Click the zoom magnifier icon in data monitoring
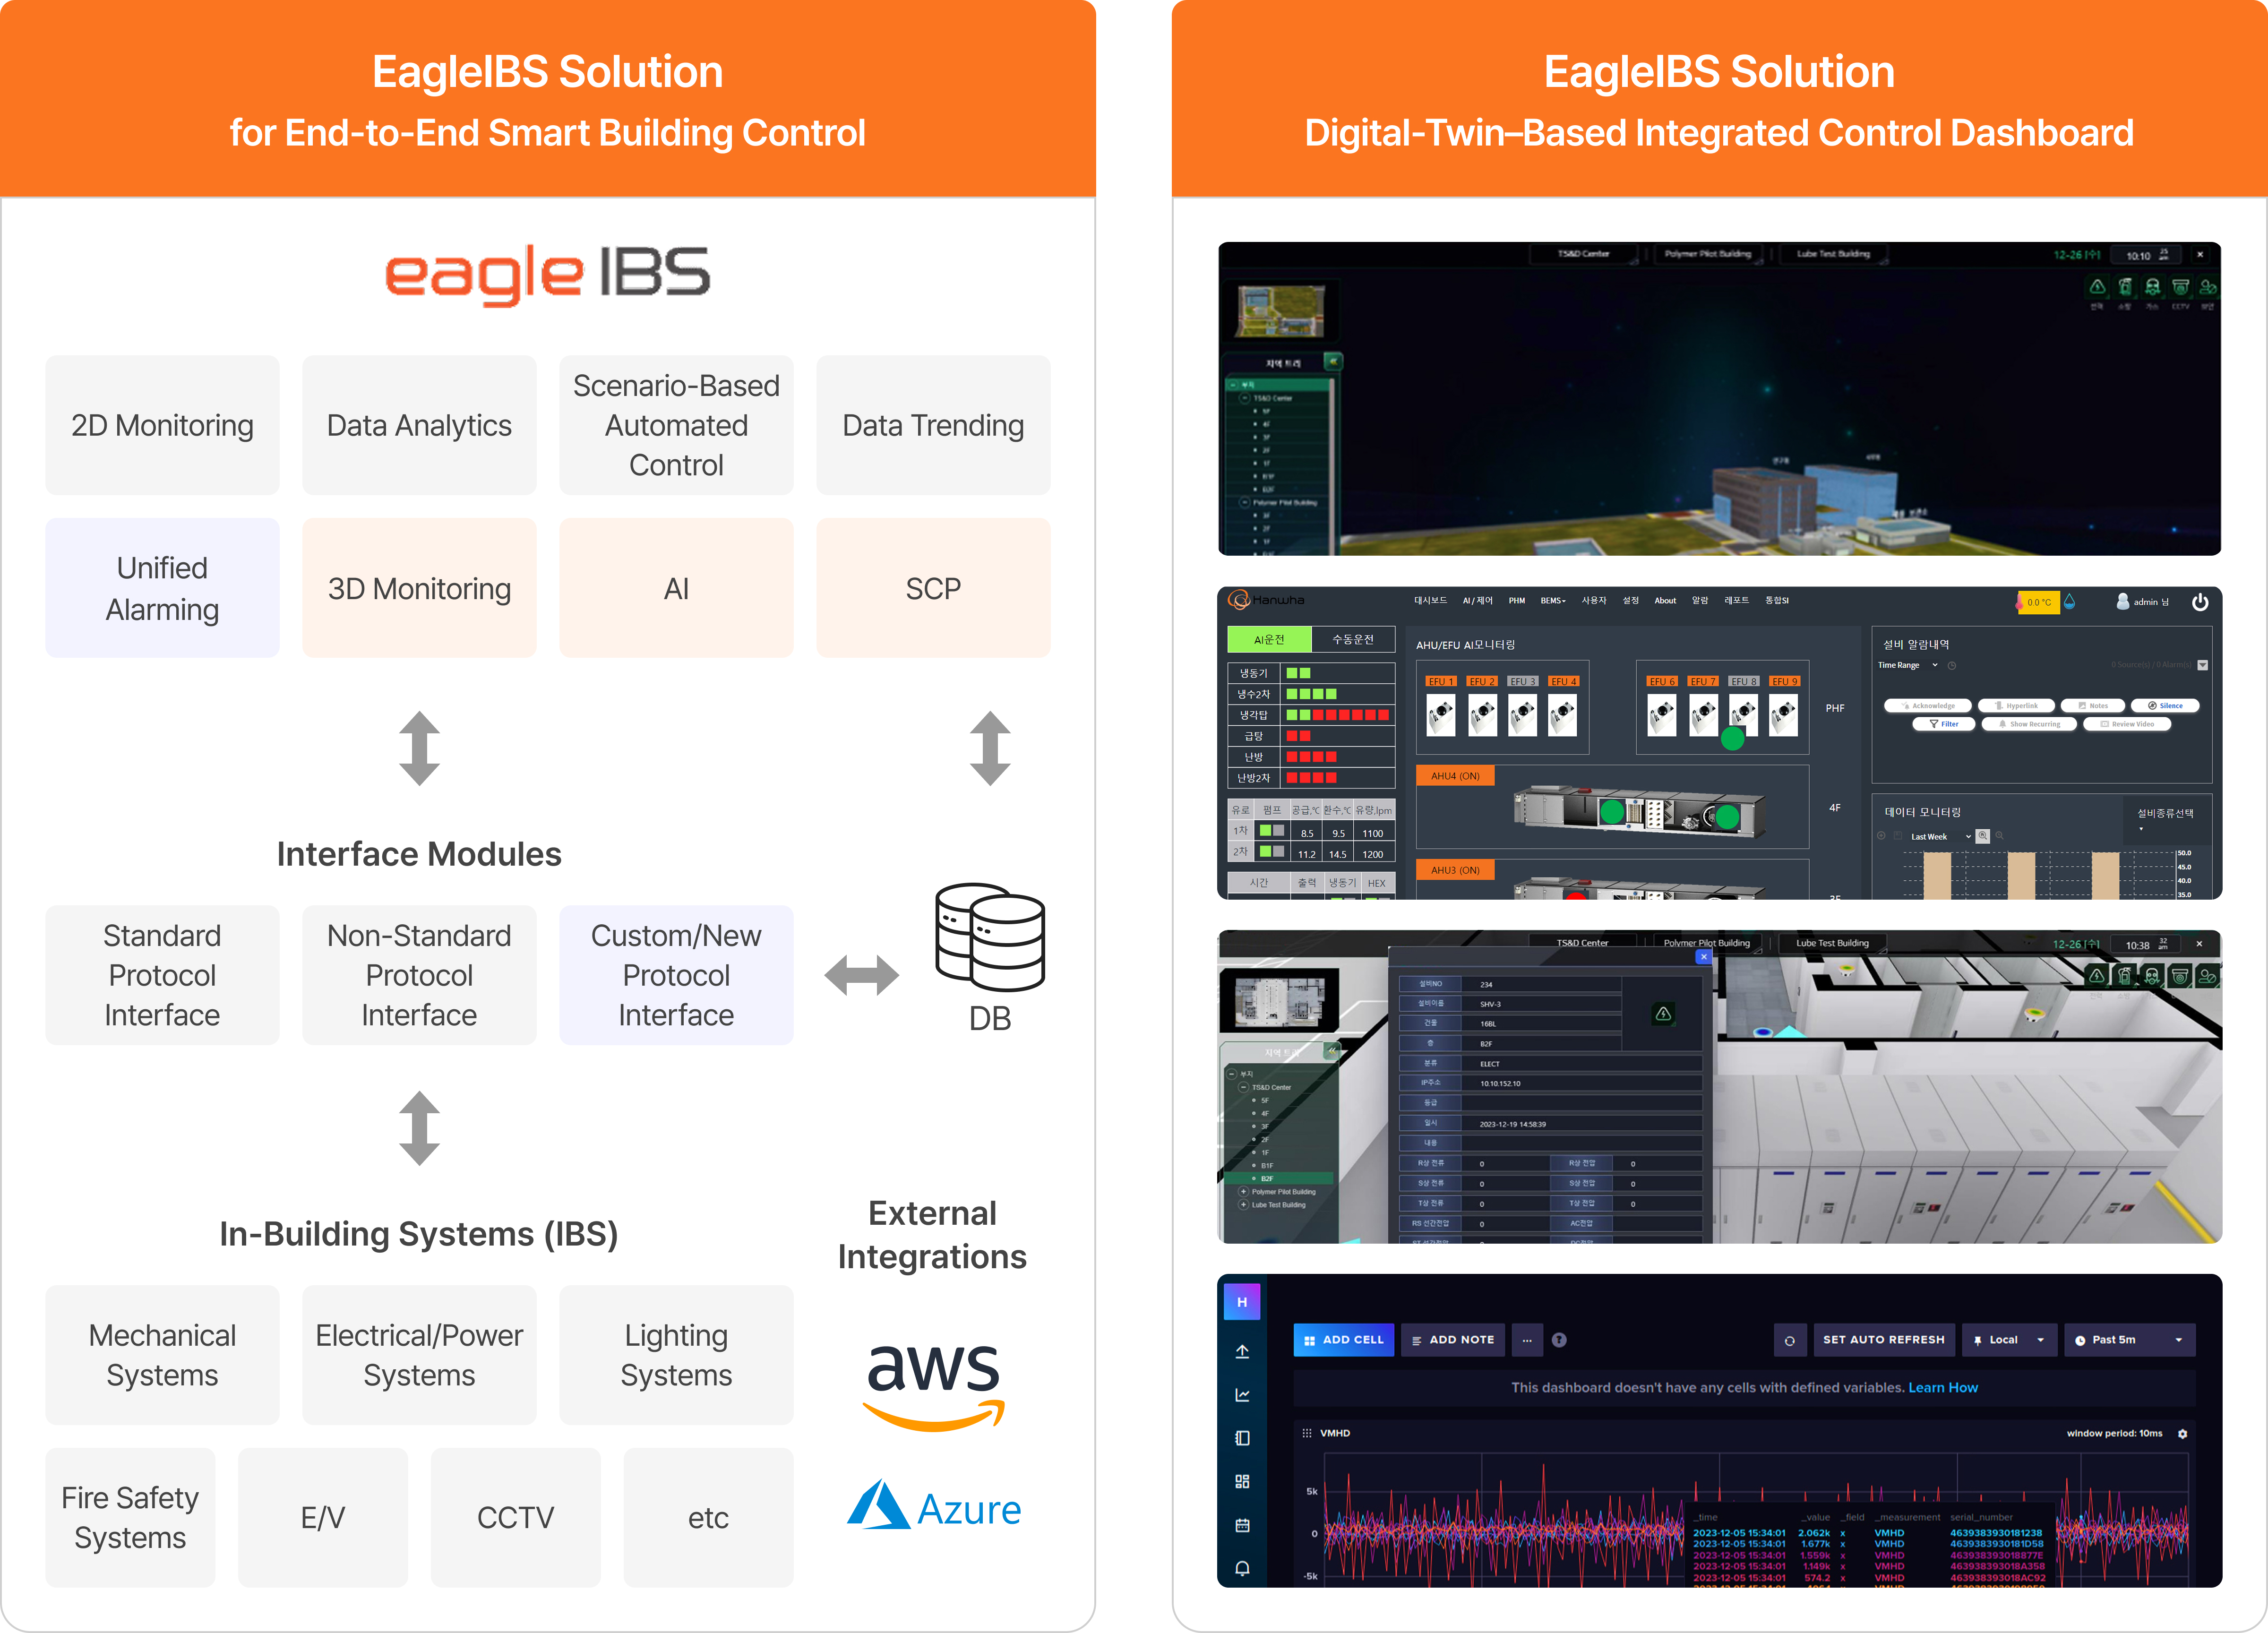 1982,836
